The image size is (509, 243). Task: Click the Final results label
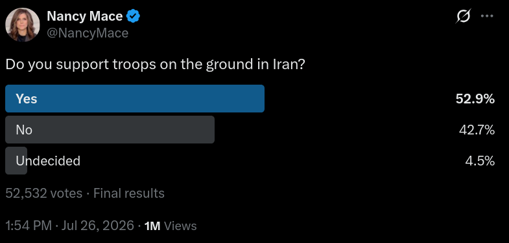[129, 193]
